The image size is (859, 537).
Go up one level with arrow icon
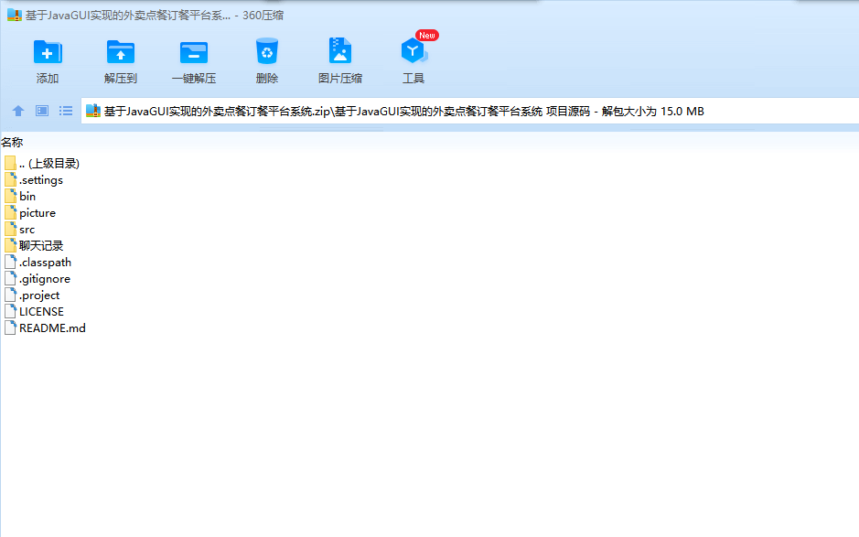(x=18, y=111)
